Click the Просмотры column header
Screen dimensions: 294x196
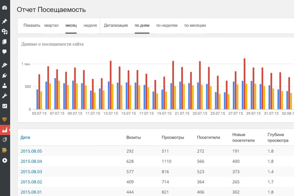(173, 138)
